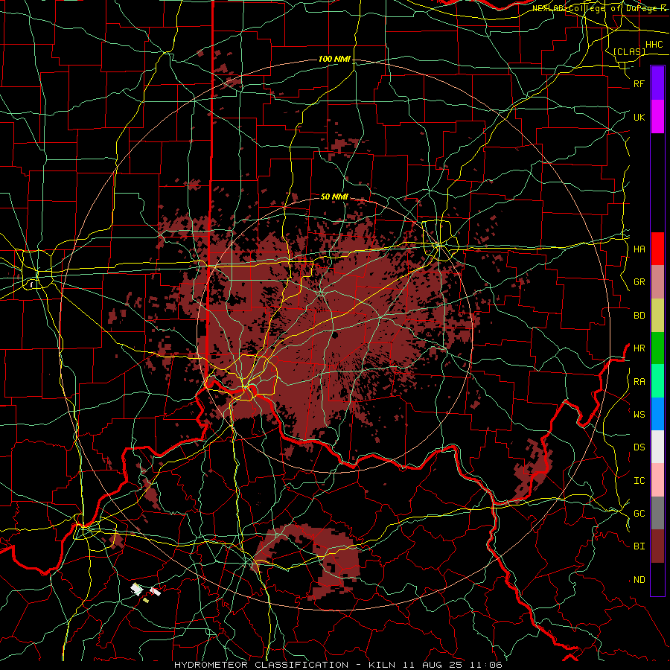Screen dimensions: 670x670
Task: Select the 'GR' legend label
Action: tap(639, 282)
